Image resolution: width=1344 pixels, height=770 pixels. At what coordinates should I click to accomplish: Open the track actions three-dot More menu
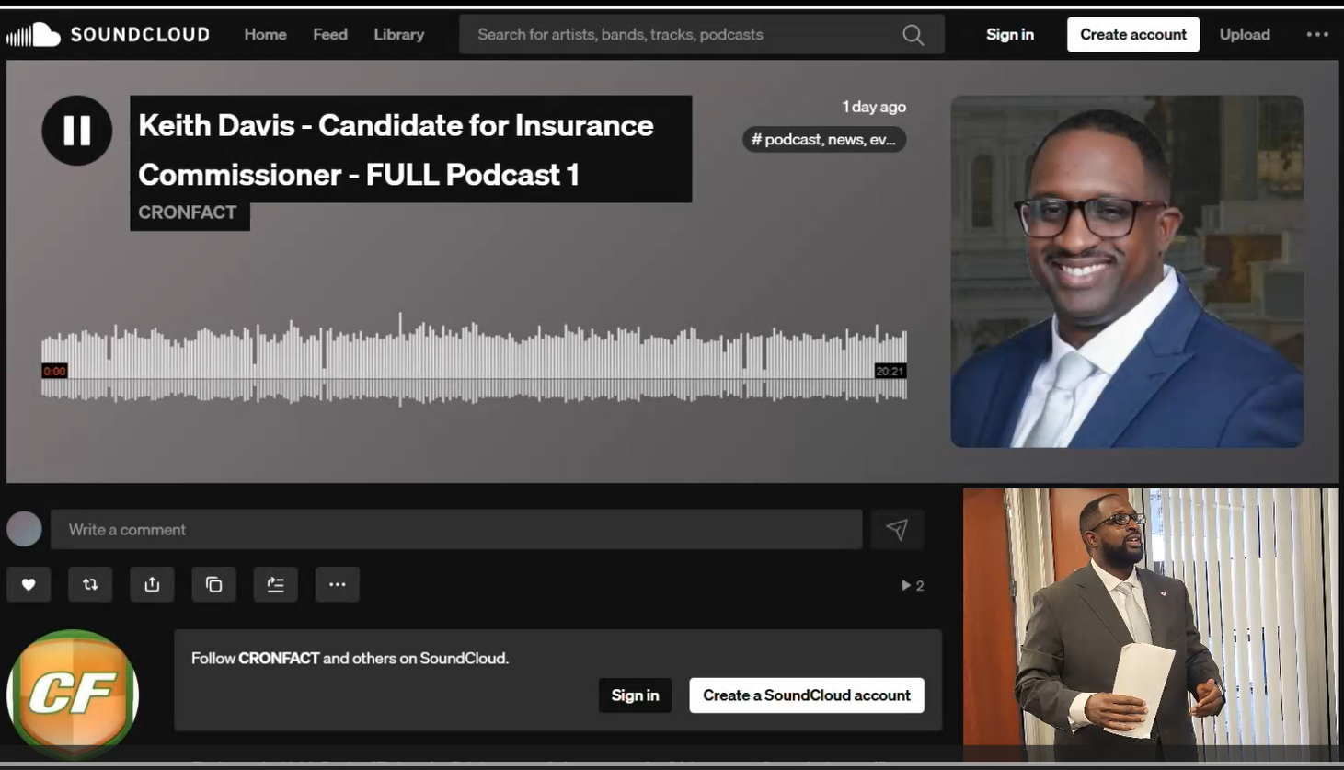coord(337,584)
